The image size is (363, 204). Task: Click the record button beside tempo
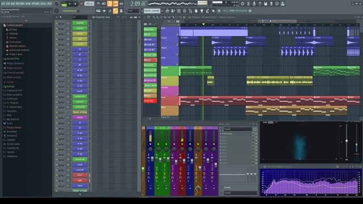(x=81, y=4)
